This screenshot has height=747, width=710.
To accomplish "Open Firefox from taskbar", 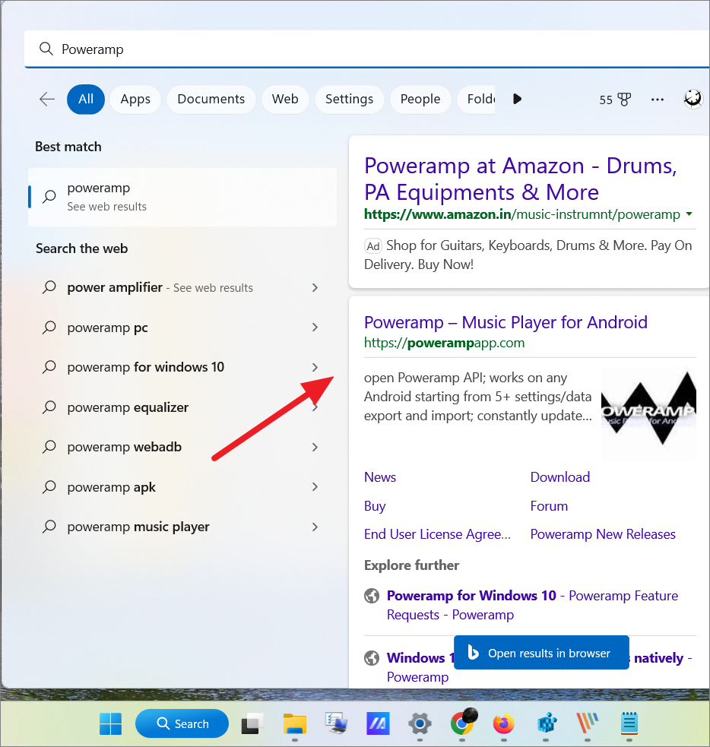I will click(504, 724).
